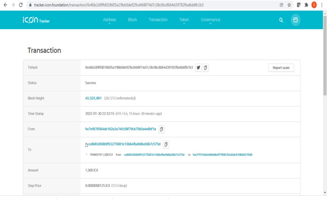The image size is (327, 199).
Task: Copy the To contract address
Action: click(166, 144)
